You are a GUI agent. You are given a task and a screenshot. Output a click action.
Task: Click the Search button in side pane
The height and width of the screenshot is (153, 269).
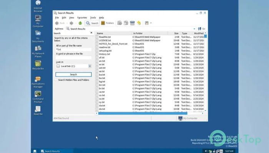[x=73, y=75]
